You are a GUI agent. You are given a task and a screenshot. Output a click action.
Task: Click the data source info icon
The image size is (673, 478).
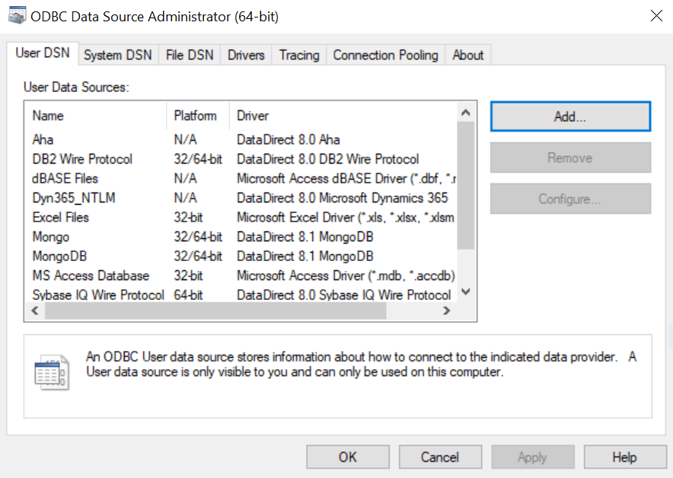pyautogui.click(x=51, y=372)
